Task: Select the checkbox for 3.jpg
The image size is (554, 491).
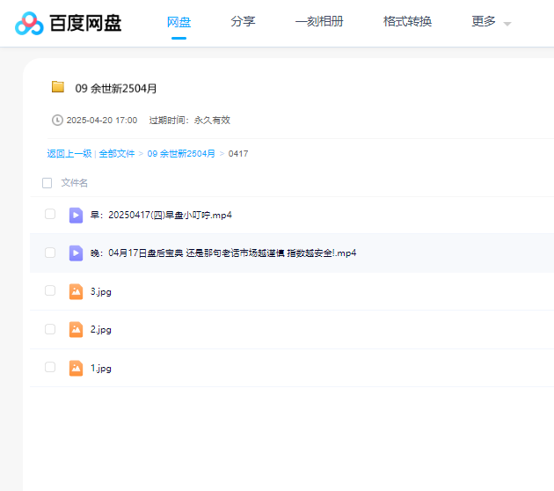Action: pyautogui.click(x=50, y=290)
